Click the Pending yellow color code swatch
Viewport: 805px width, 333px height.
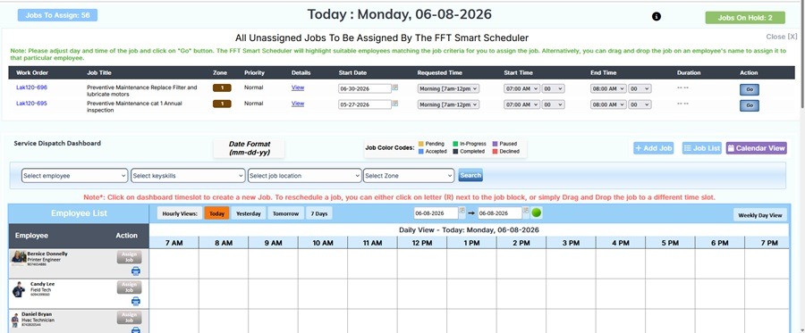point(421,144)
